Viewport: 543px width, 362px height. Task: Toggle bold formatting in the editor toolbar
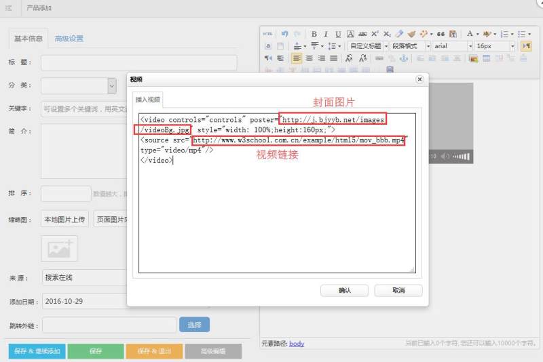pyautogui.click(x=314, y=34)
